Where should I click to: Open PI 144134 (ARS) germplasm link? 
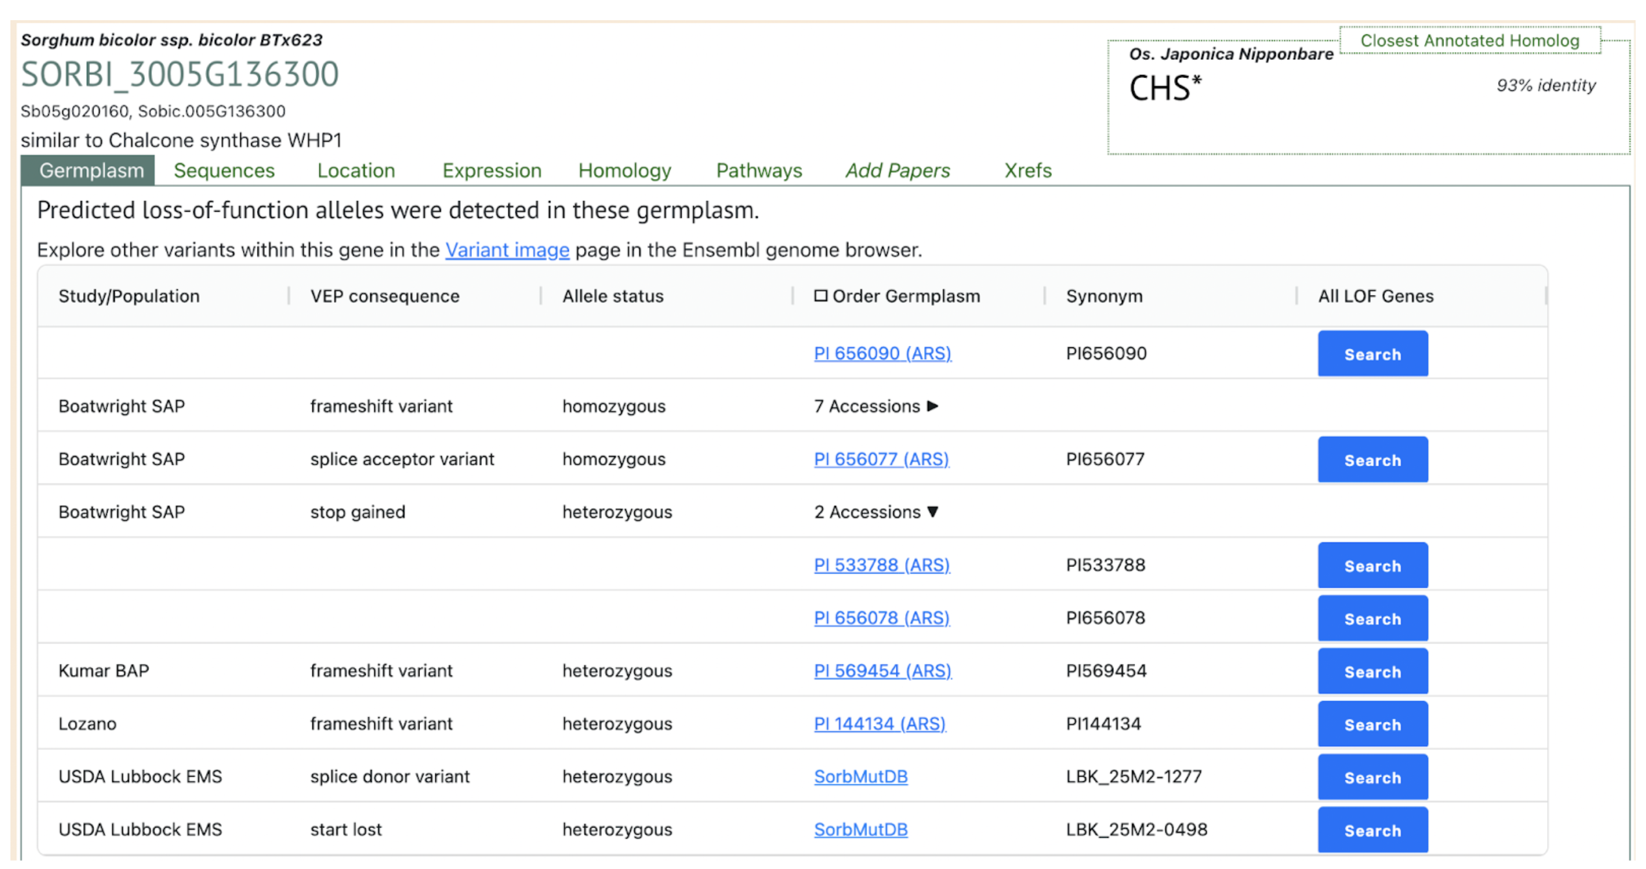tap(880, 724)
